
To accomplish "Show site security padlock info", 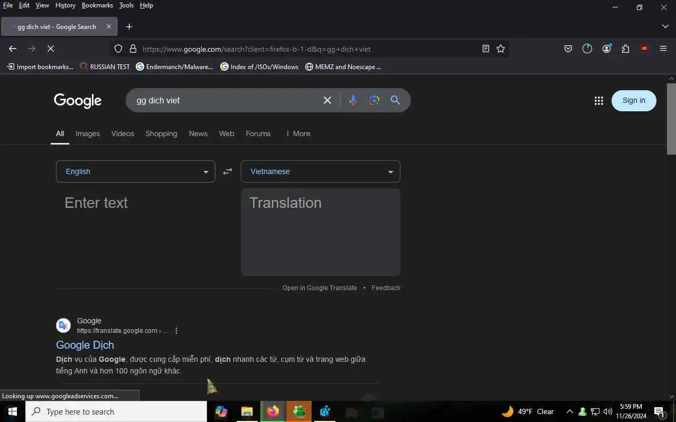I will 133,49.
